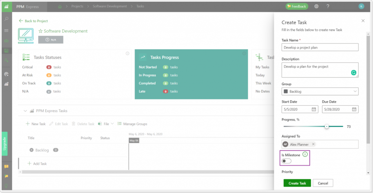Click the Grammarly icon in Description
Image resolution: width=373 pixels, height=193 pixels.
tap(354, 73)
